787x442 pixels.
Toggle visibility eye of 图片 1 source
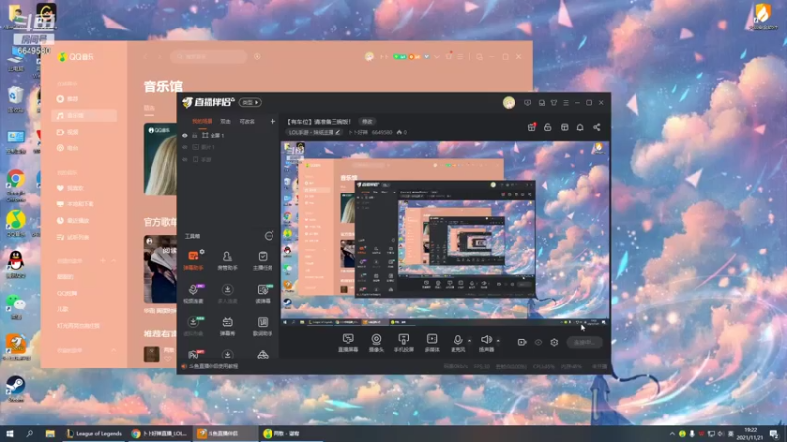coord(185,147)
